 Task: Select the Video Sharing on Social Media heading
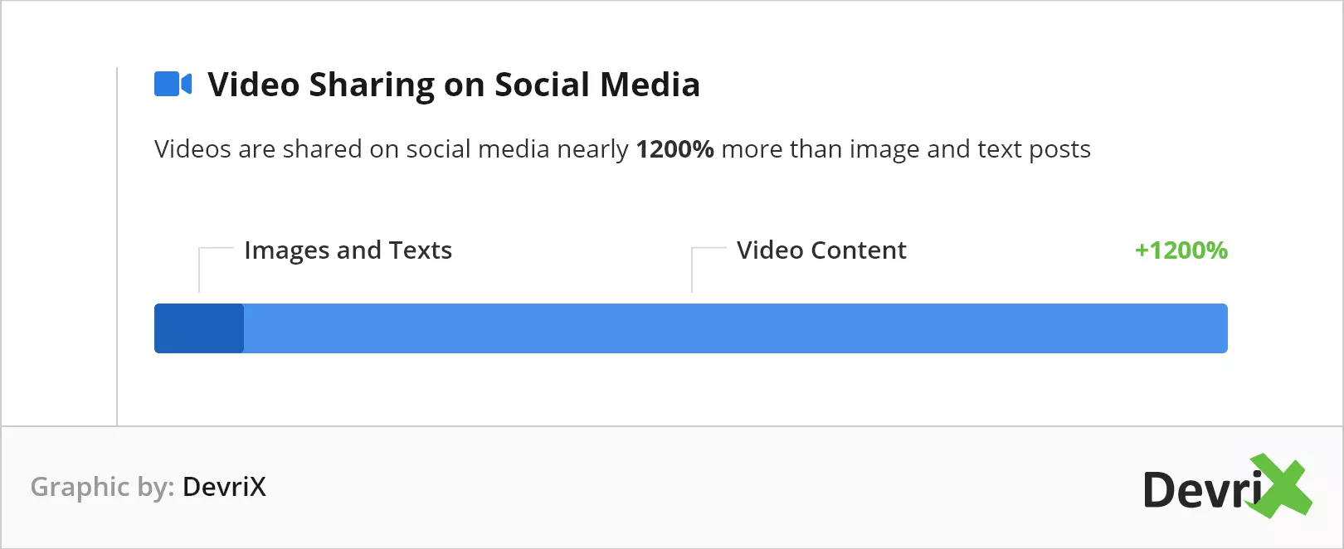tap(454, 85)
